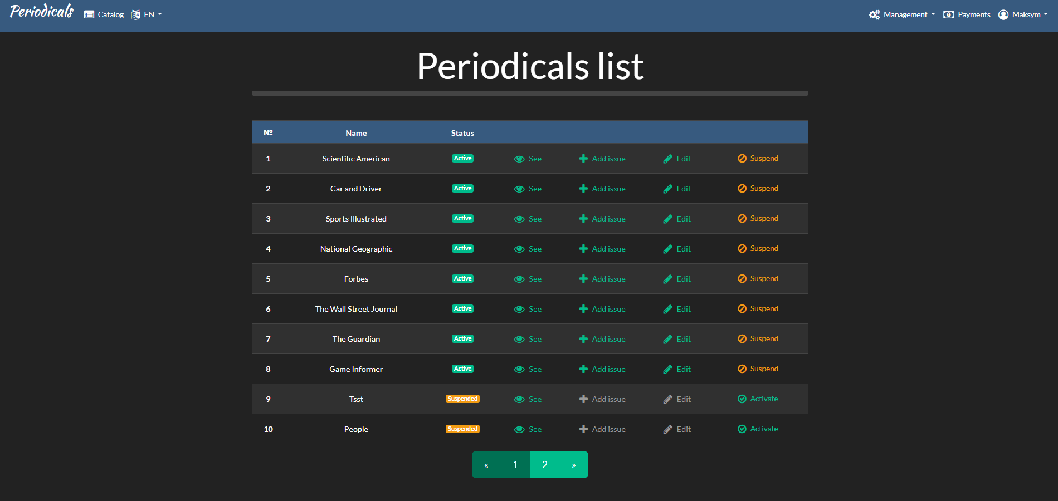This screenshot has width=1058, height=501.
Task: Click the suspend icon for Scientific American
Action: [x=742, y=159]
